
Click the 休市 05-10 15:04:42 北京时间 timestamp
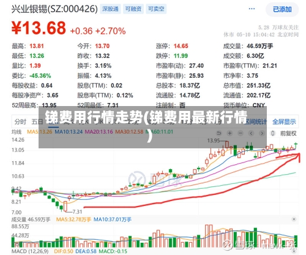[x=261, y=34]
